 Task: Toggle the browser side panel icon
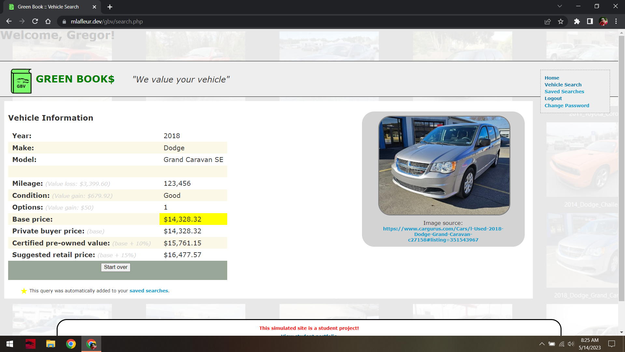point(590,22)
